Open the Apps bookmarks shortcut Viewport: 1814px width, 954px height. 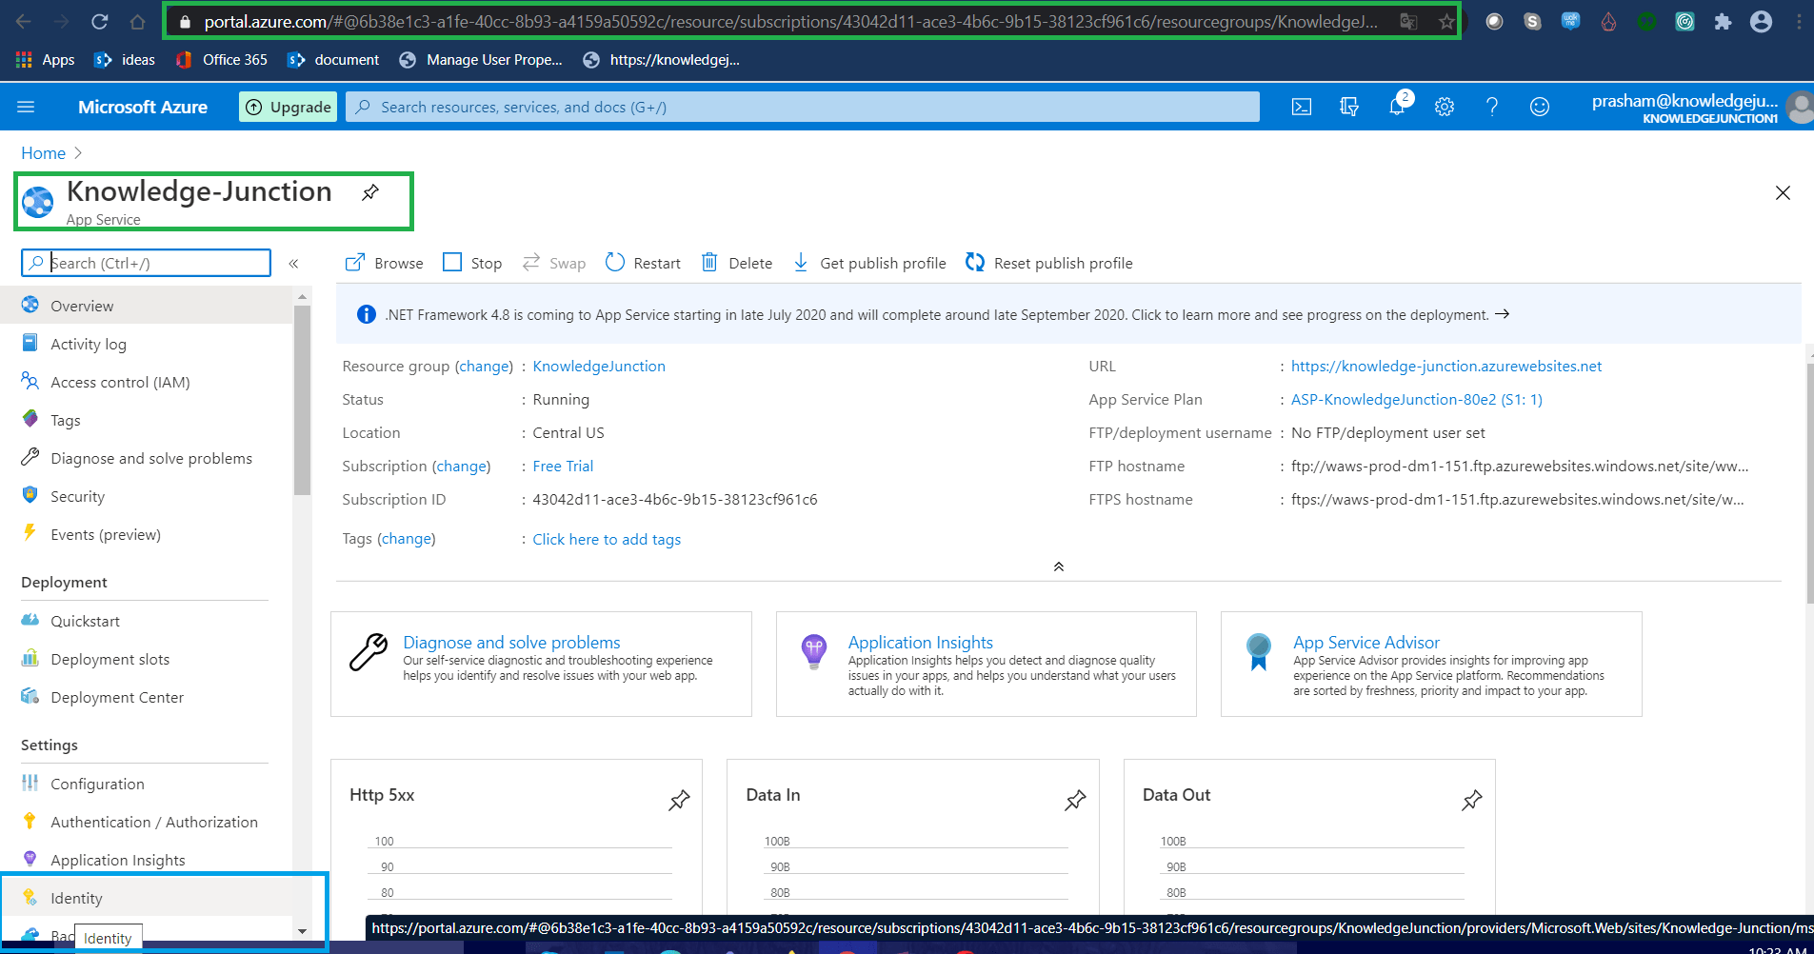pos(46,59)
